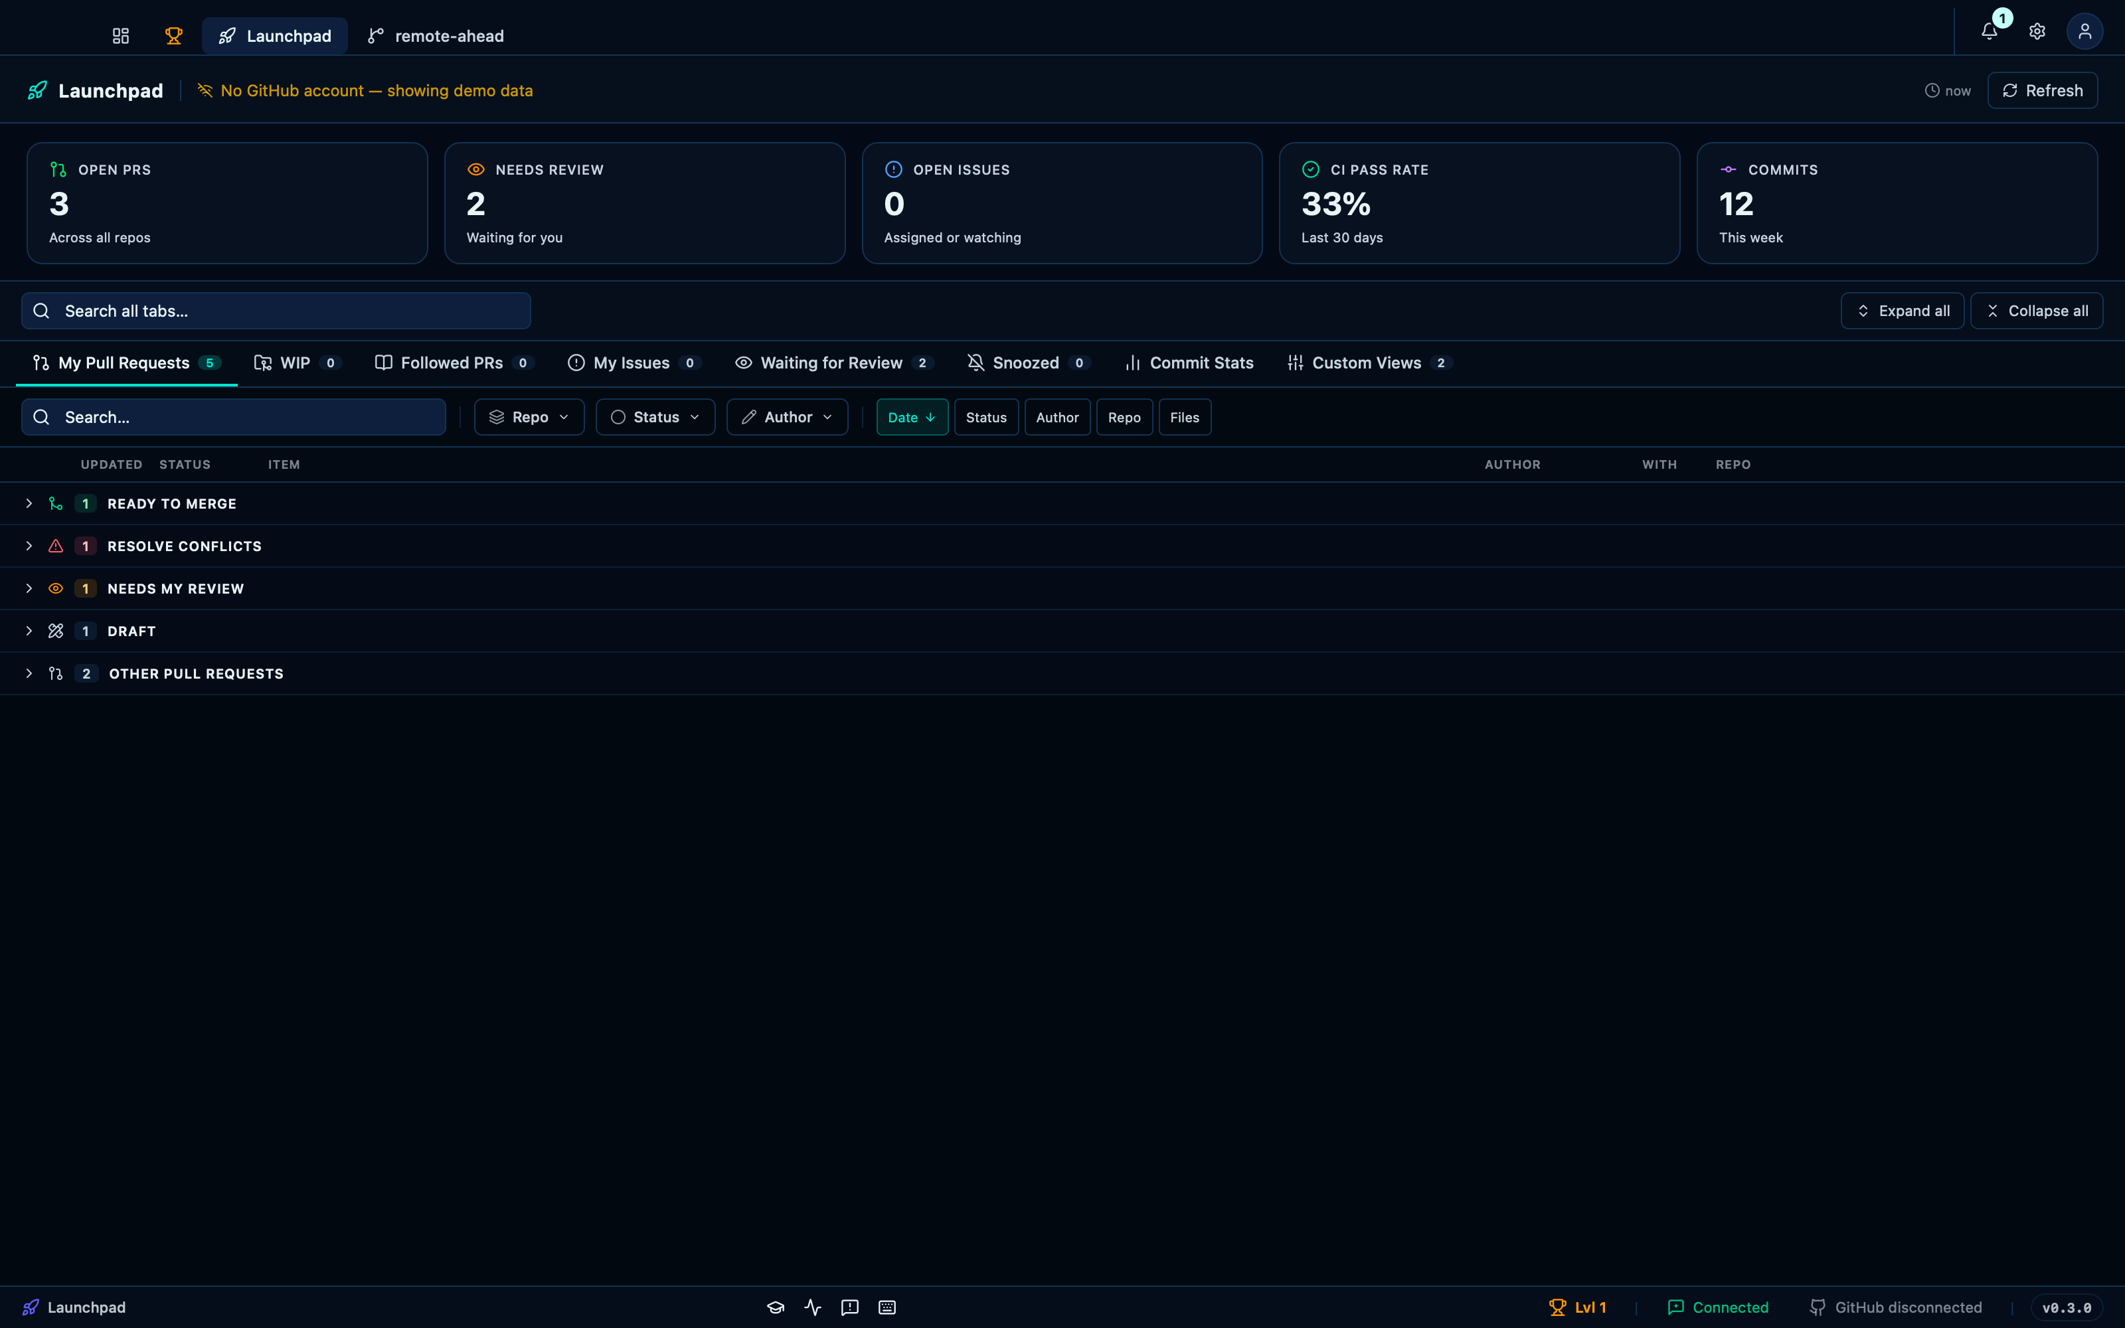The height and width of the screenshot is (1328, 2125).
Task: Click the Expand all button
Action: [x=1902, y=311]
